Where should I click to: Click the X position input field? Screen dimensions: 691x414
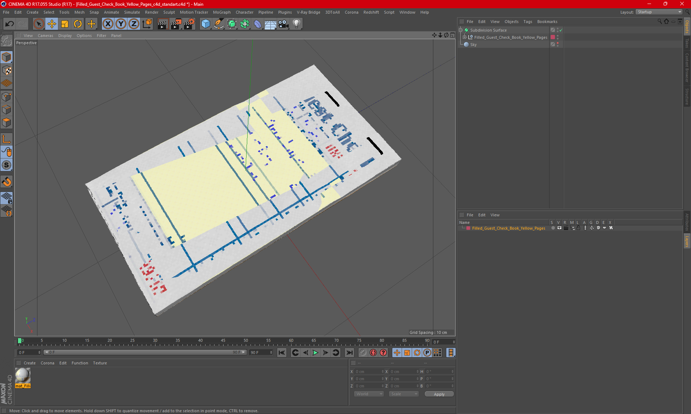pos(369,372)
